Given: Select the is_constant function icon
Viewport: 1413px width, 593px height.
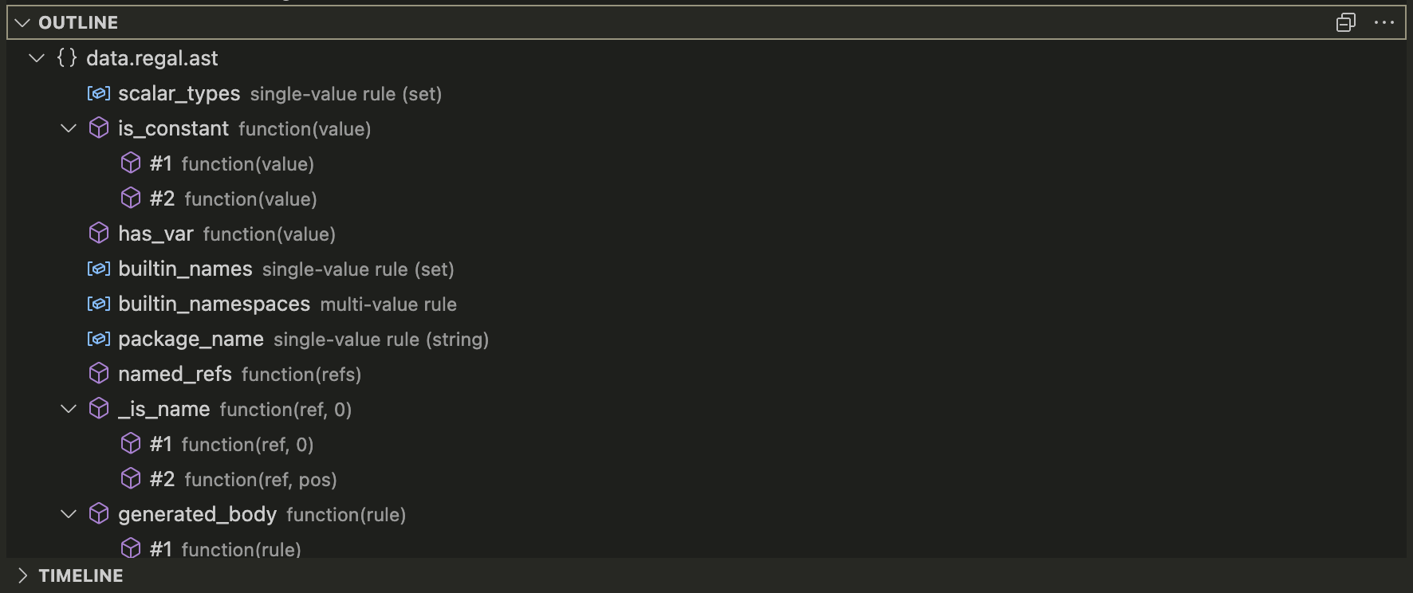Looking at the screenshot, I should [x=98, y=128].
